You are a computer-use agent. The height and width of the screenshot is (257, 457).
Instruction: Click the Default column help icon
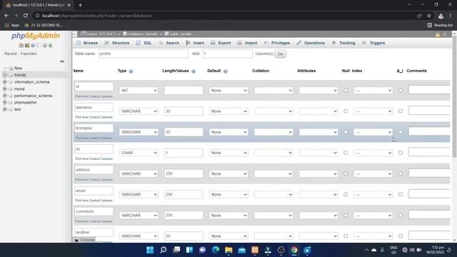226,71
